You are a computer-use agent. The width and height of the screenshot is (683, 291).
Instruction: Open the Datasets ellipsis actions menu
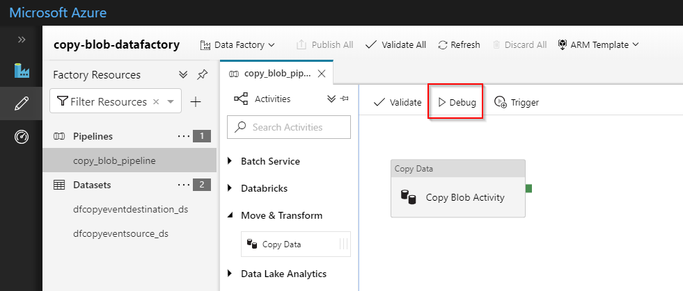184,185
